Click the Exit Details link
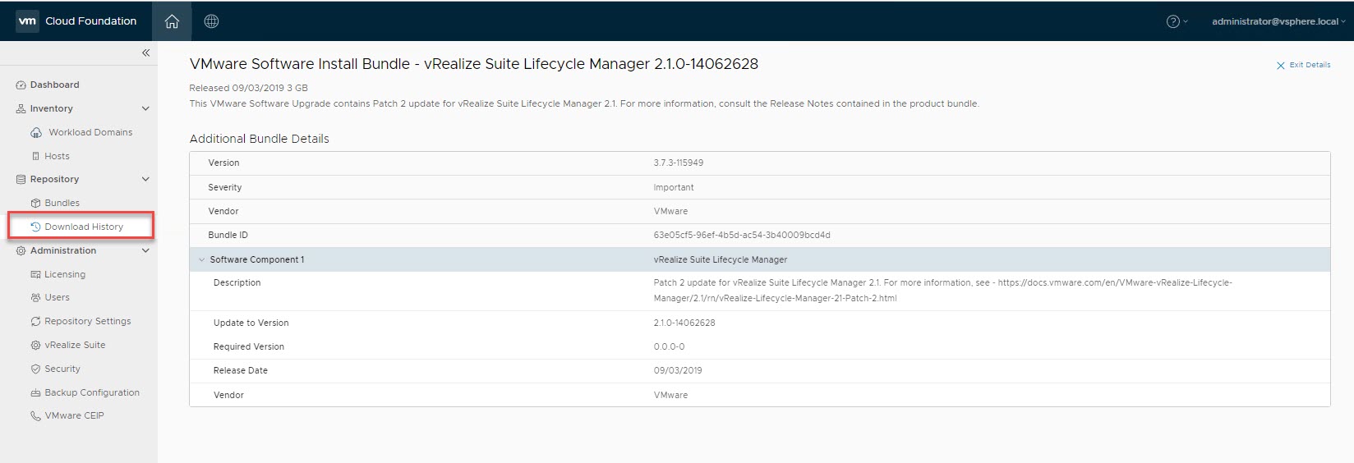 click(1304, 65)
